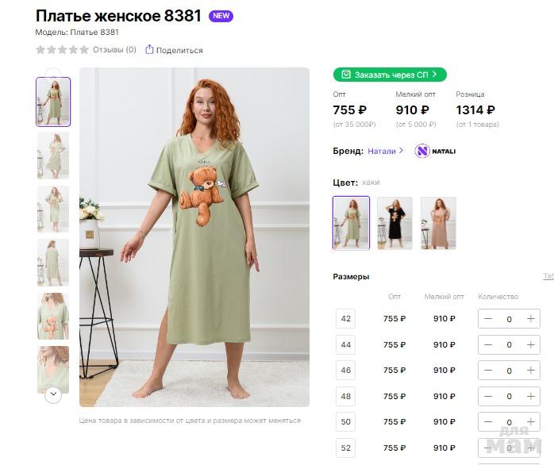
Task: Decrease quantity for size 48
Action: 488,396
